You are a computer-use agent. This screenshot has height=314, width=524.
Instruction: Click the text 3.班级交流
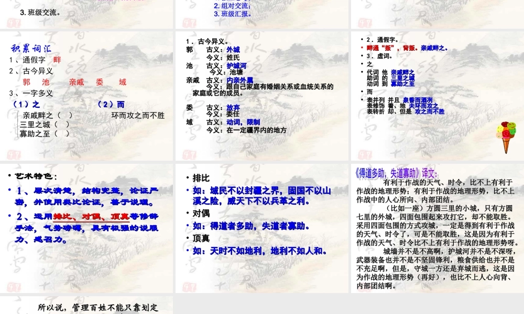pyautogui.click(x=40, y=13)
